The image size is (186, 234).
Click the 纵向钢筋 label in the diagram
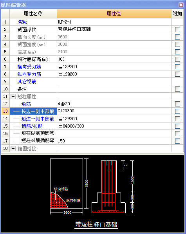coord(73,200)
